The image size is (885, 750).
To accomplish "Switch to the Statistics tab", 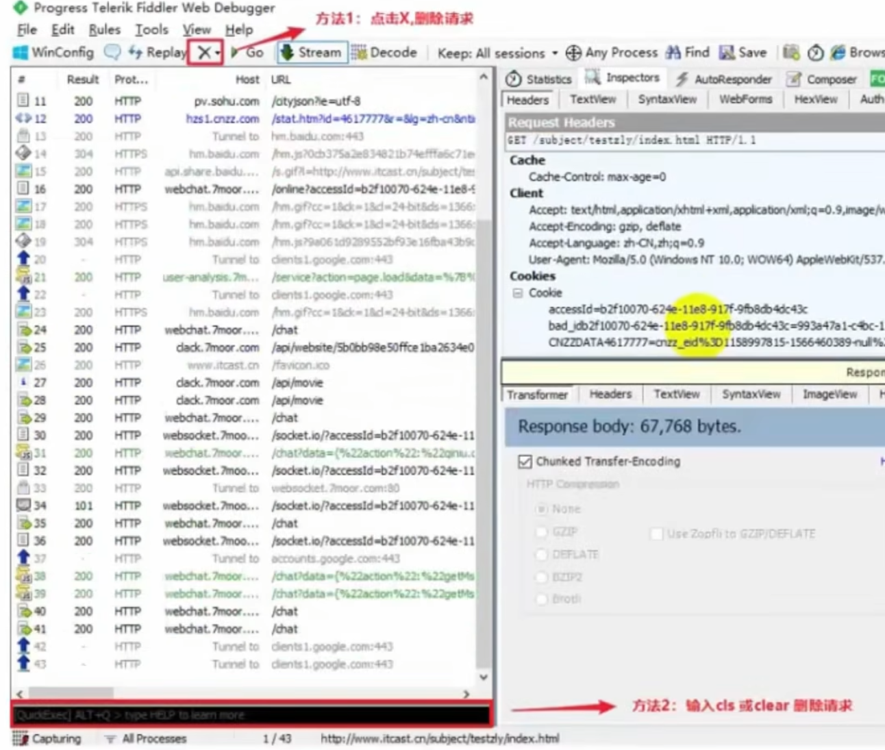I will [x=538, y=79].
